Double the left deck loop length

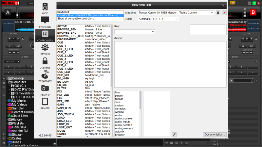click(x=18, y=39)
